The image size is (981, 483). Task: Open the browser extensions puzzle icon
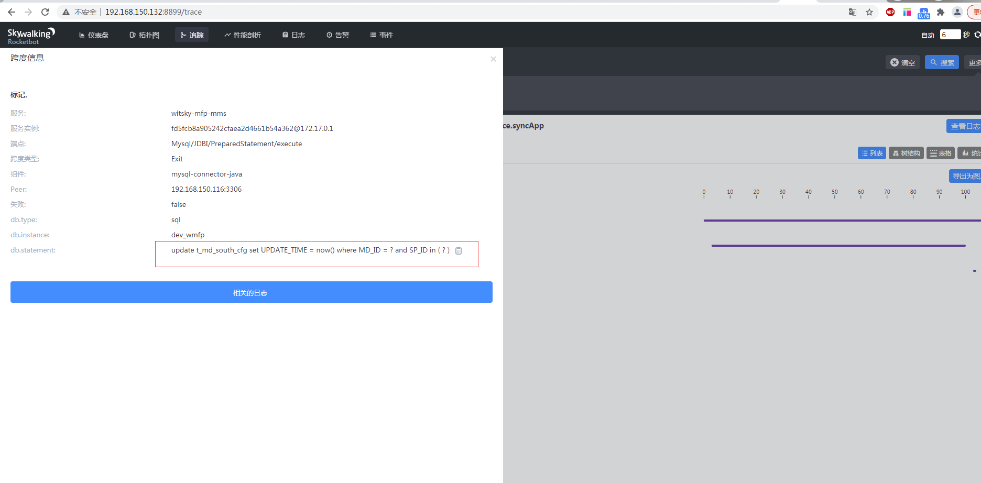click(940, 12)
